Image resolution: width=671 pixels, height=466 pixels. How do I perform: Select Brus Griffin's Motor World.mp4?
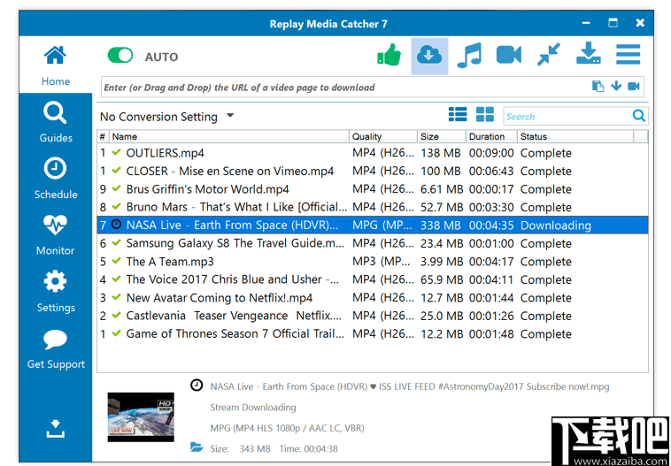373,189
